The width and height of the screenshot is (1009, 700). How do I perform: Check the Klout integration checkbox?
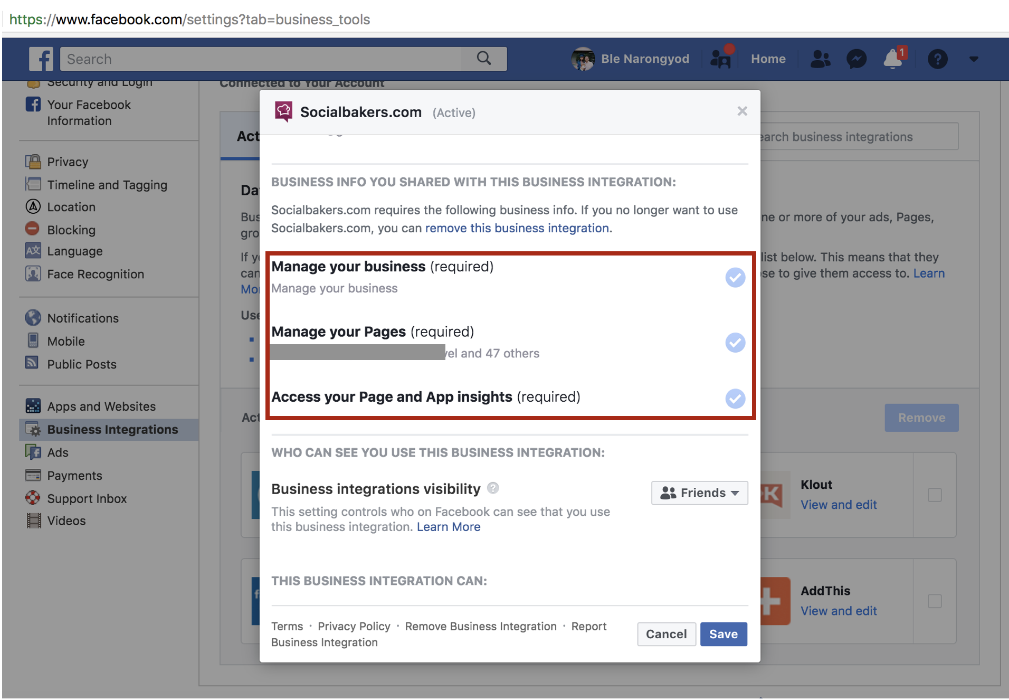click(935, 495)
